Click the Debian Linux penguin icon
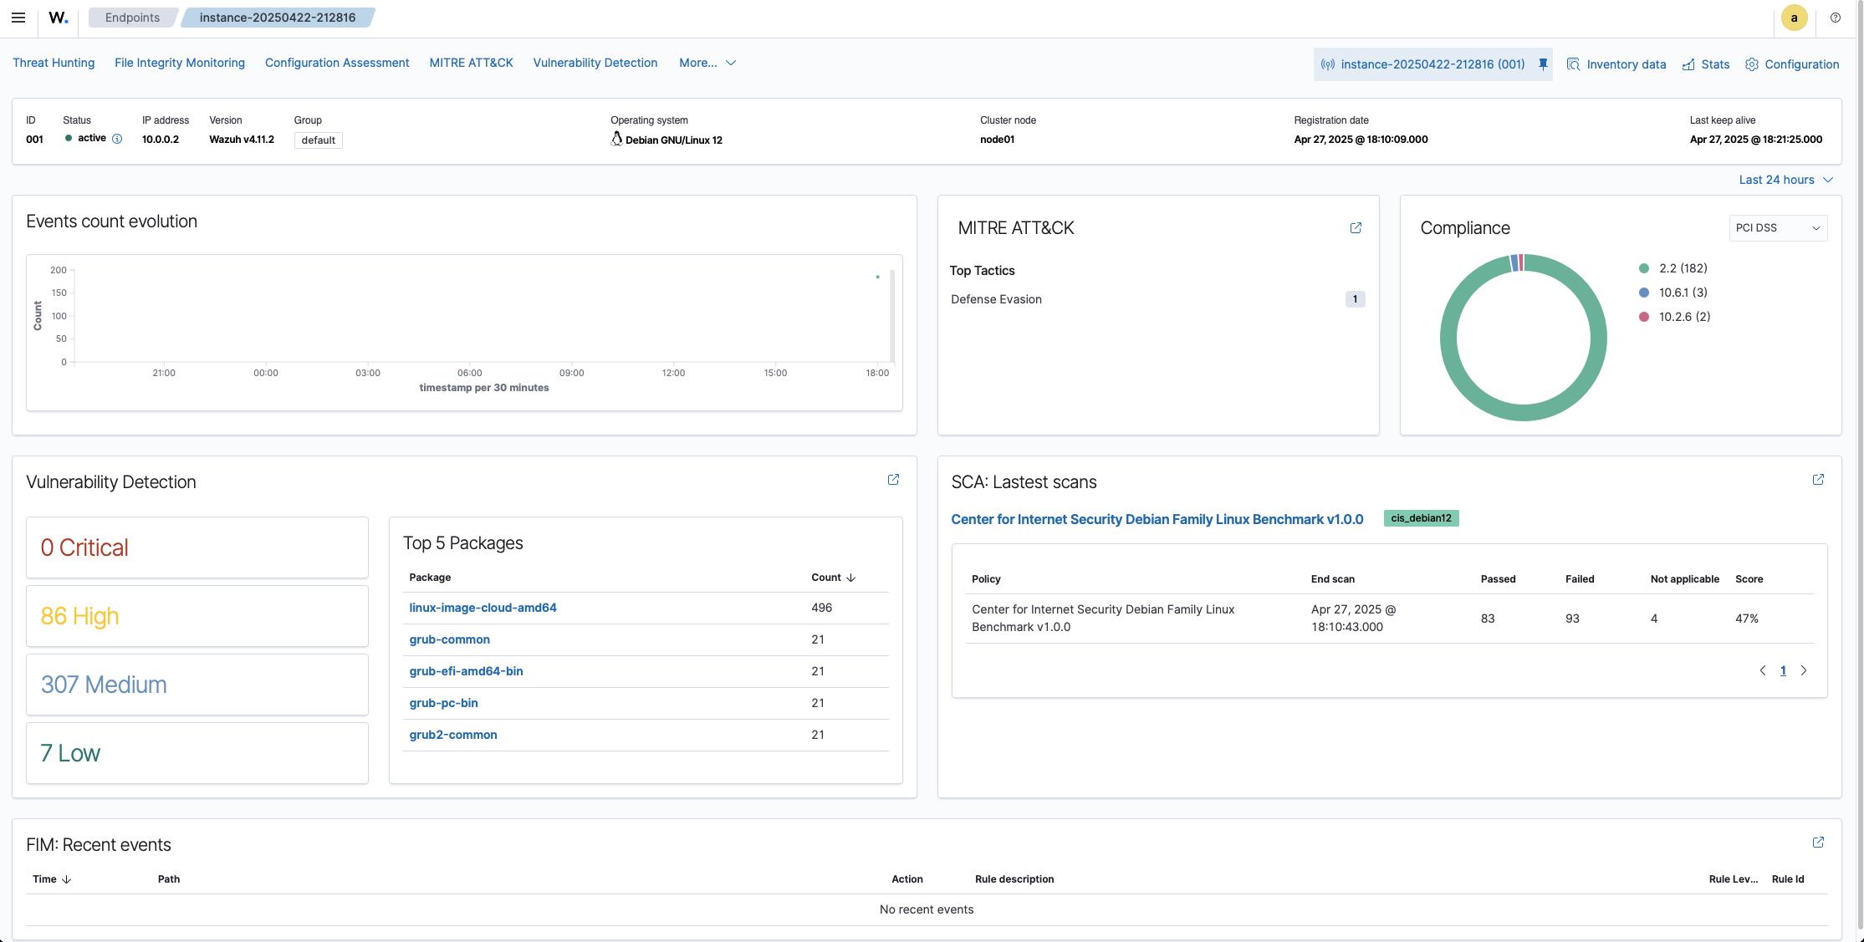Viewport: 1864px width, 942px height. click(616, 139)
